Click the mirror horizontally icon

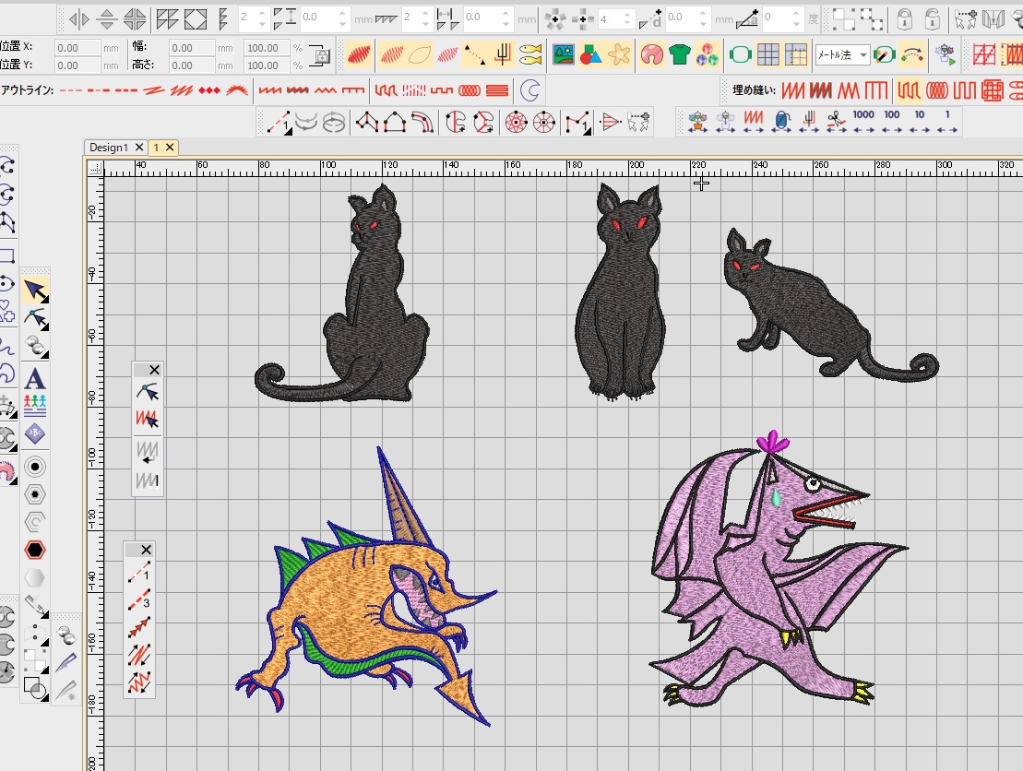(x=79, y=19)
